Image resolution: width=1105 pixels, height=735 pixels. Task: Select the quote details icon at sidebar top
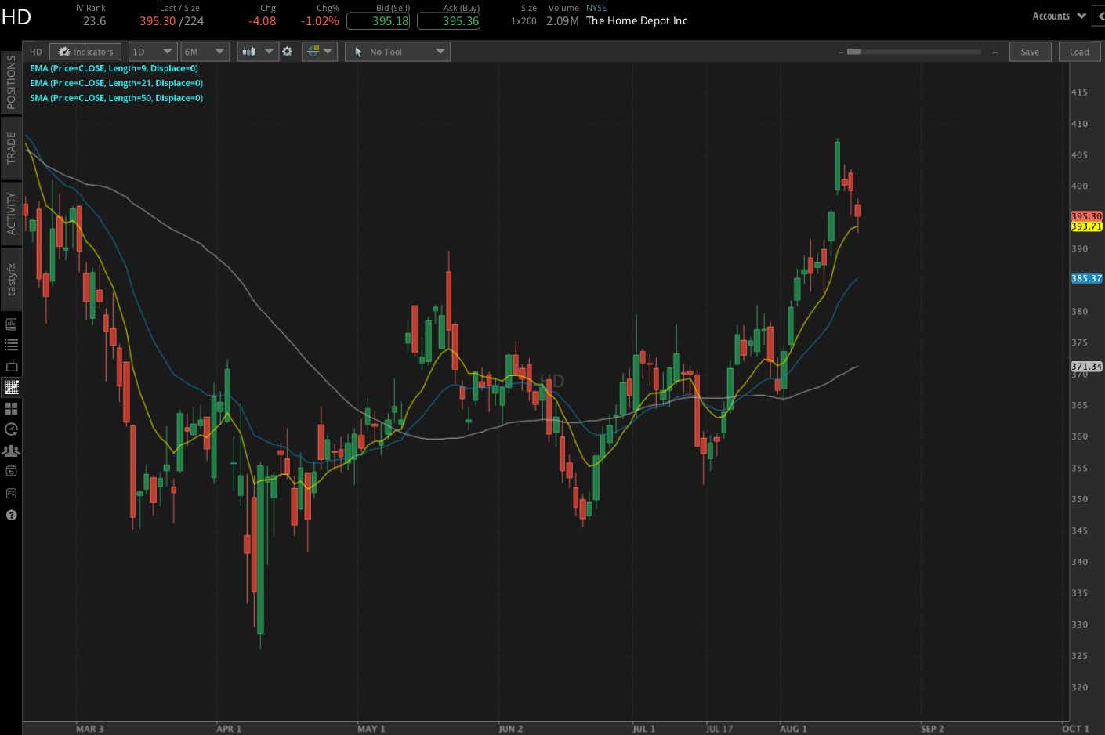tap(11, 323)
